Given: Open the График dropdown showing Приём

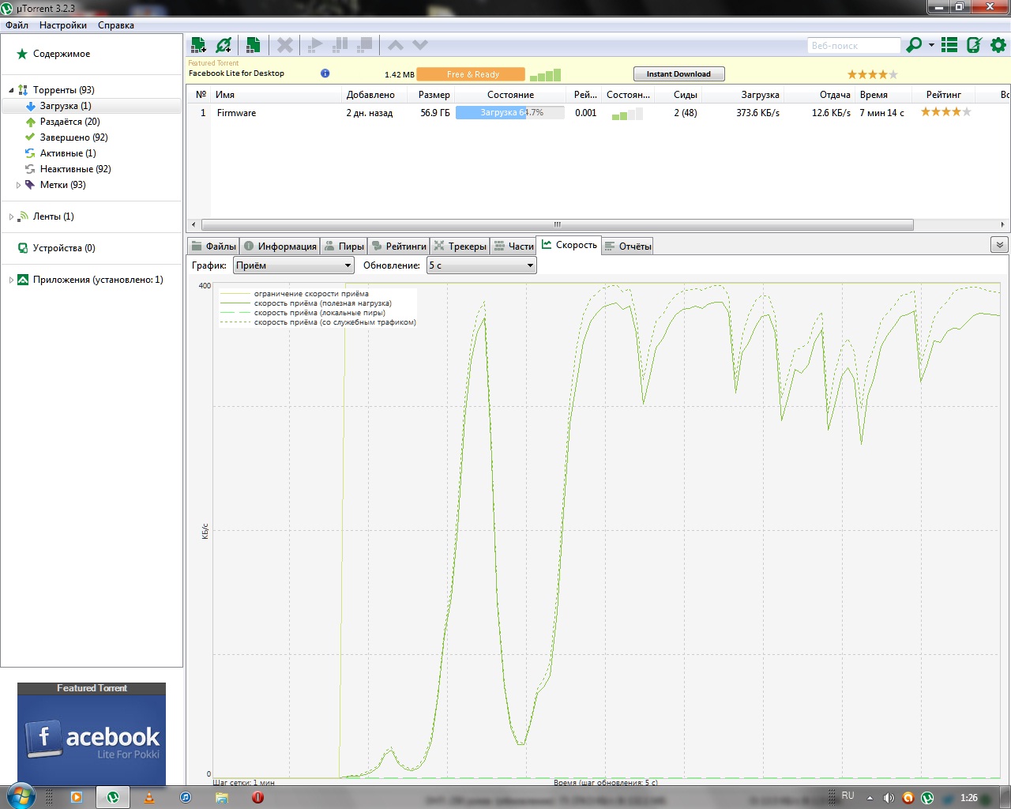Looking at the screenshot, I should coord(293,265).
